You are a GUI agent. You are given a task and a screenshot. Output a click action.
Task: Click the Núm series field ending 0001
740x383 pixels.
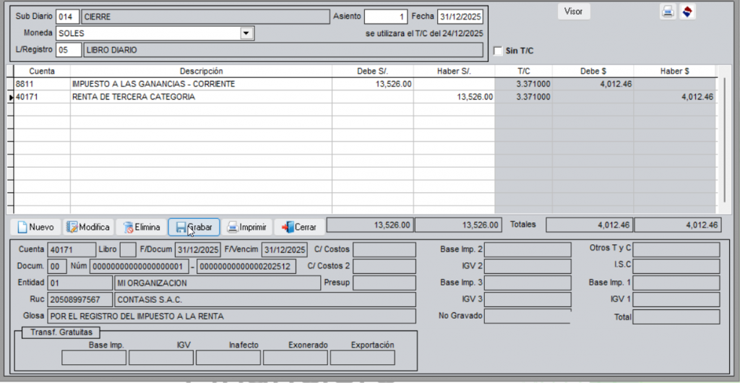click(x=139, y=267)
